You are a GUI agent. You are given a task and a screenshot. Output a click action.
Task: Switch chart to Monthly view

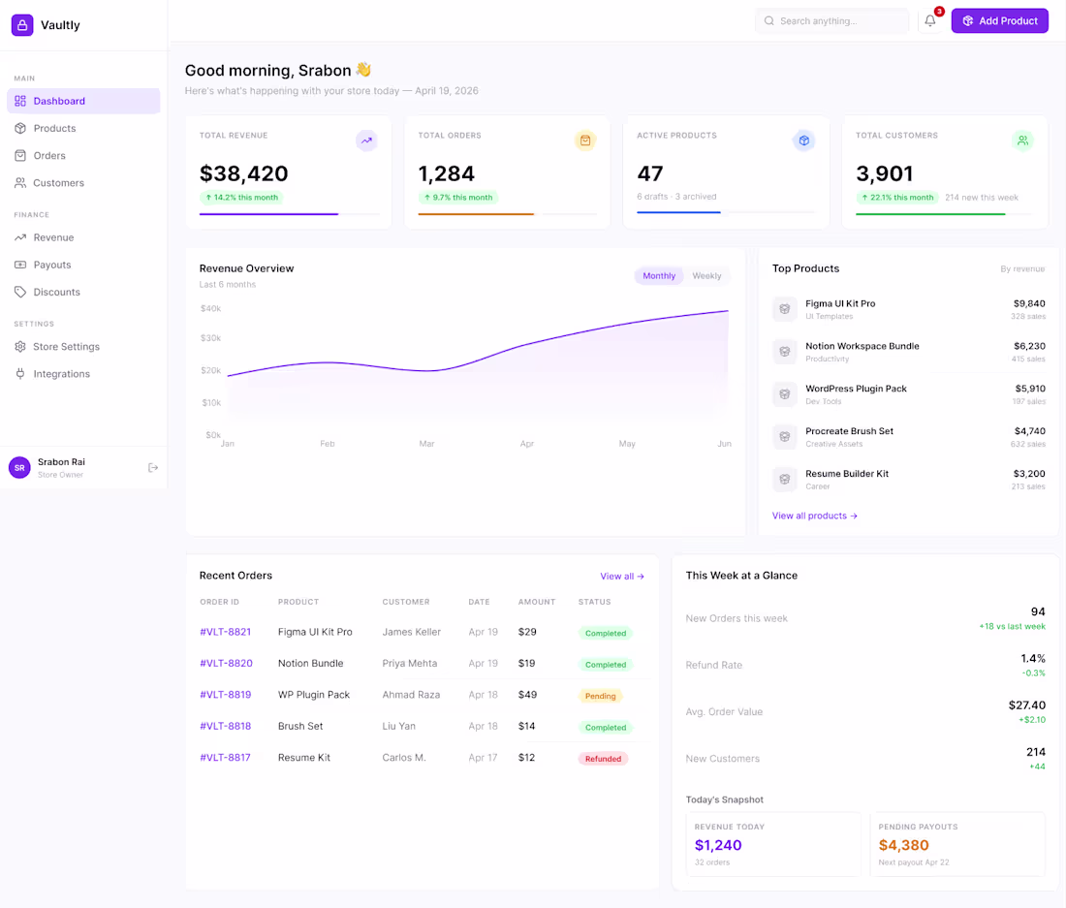tap(659, 276)
